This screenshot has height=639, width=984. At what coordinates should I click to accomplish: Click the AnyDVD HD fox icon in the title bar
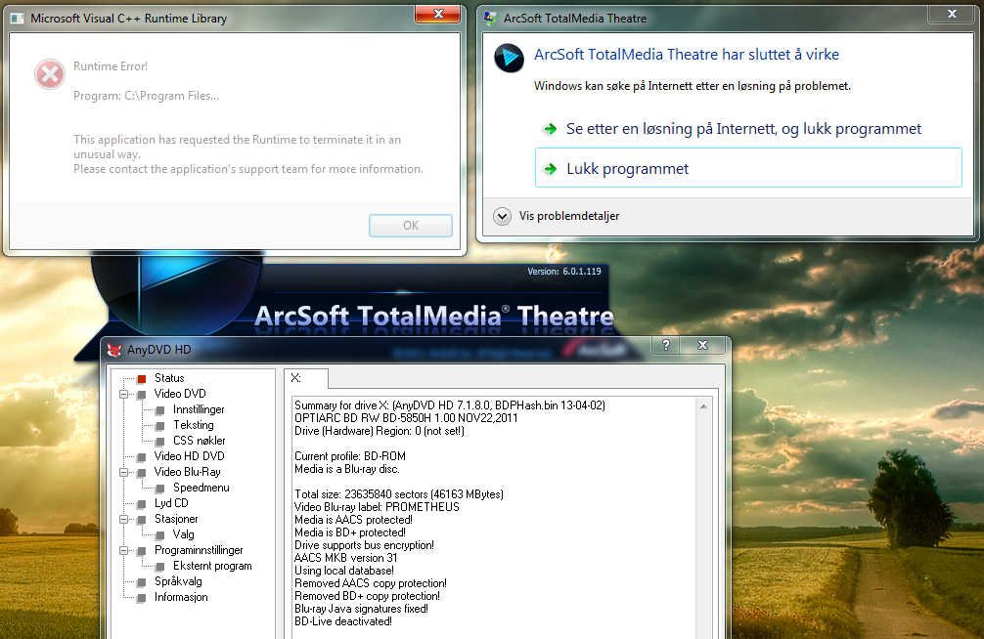click(113, 349)
